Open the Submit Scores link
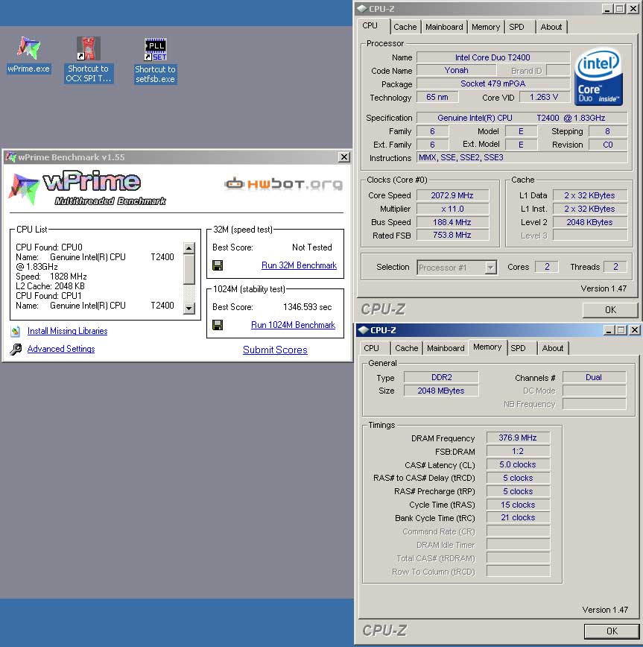Screen dimensions: 643x647 (x=275, y=350)
